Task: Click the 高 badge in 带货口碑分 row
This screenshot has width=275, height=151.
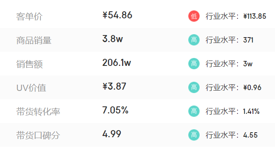Action: point(194,135)
